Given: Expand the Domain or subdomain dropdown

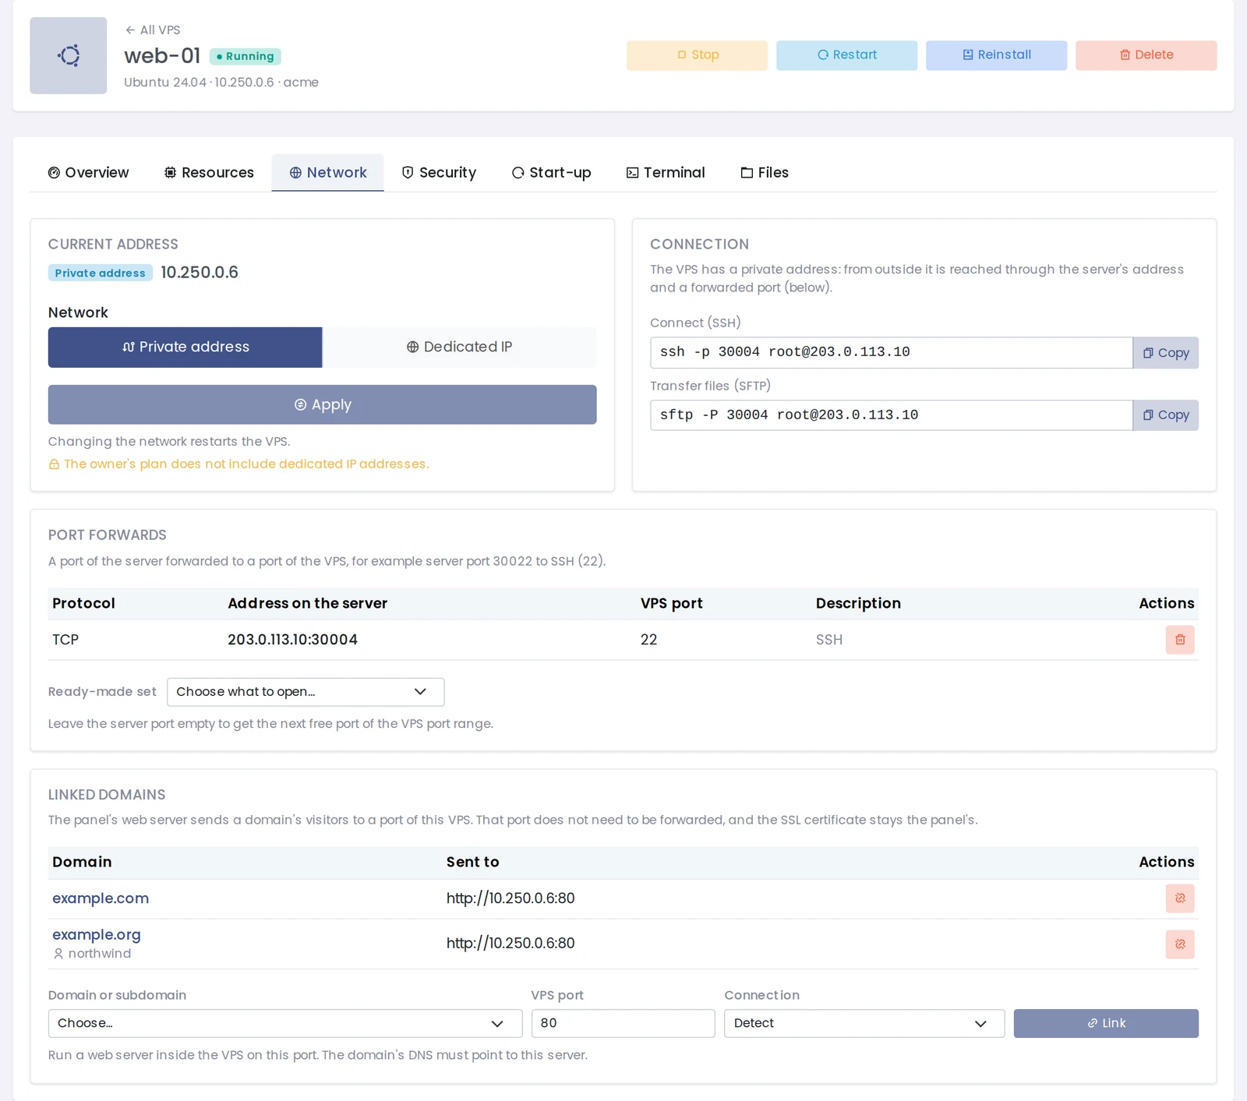Looking at the screenshot, I should point(285,1024).
